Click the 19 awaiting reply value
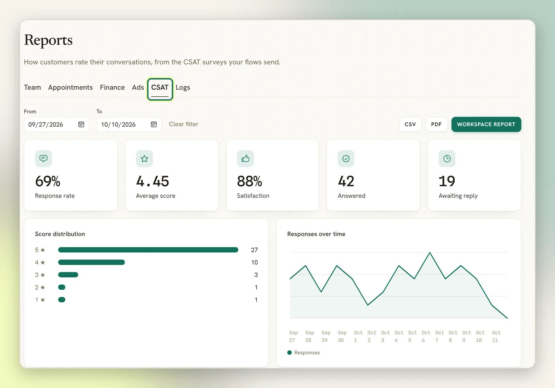Image resolution: width=555 pixels, height=388 pixels. 447,181
